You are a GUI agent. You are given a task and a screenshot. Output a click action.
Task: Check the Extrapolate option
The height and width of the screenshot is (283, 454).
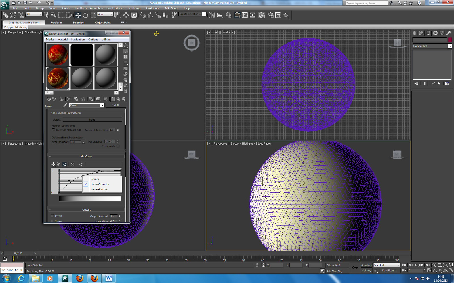point(118,146)
